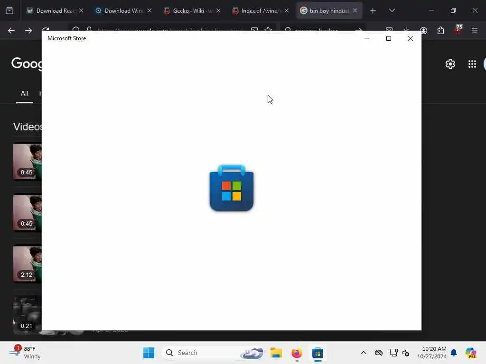The width and height of the screenshot is (486, 364).
Task: Minimize the Microsoft Store window
Action: pos(367,38)
